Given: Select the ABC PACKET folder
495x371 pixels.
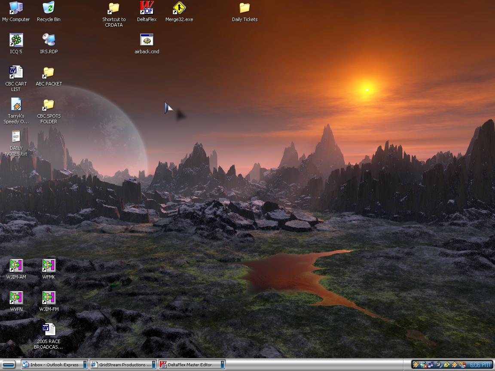Looking at the screenshot, I should pyautogui.click(x=49, y=73).
